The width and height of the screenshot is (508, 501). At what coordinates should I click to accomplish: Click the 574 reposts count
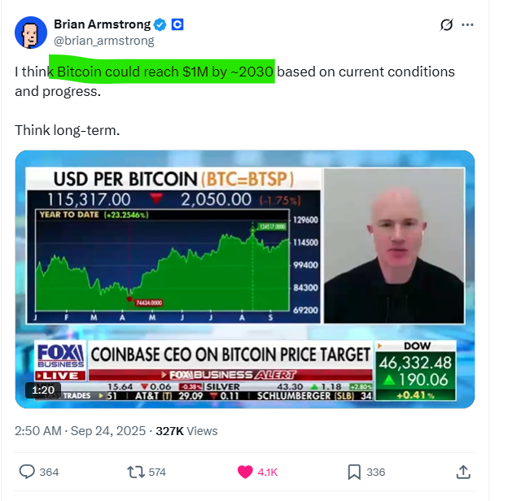point(157,473)
